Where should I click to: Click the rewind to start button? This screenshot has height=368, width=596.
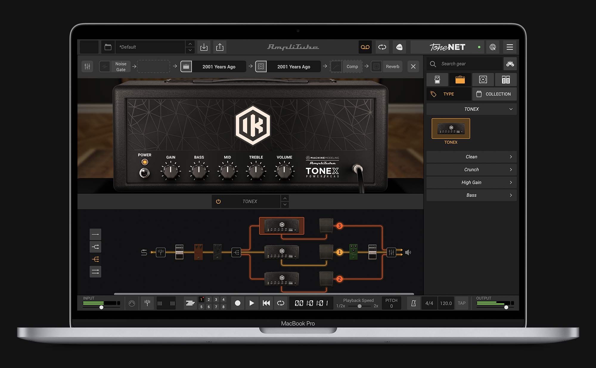click(266, 303)
